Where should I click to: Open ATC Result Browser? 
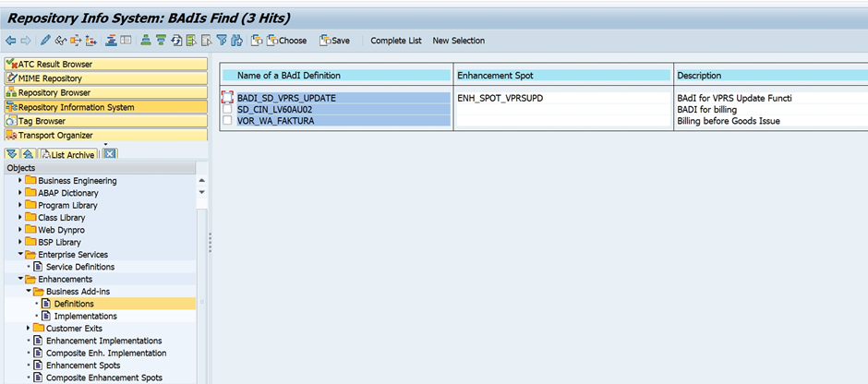click(x=106, y=65)
